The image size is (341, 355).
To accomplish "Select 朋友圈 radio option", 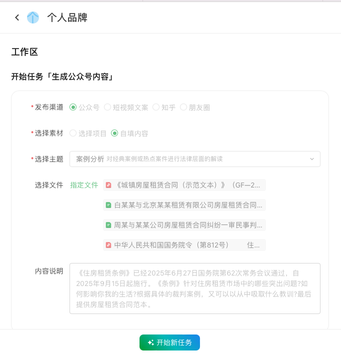I will point(183,107).
